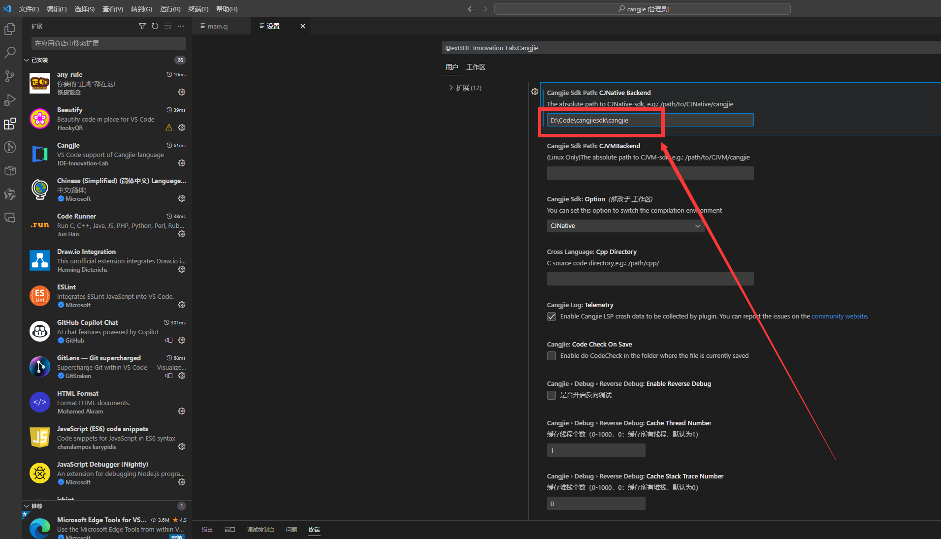Select 用户 user settings tab
The height and width of the screenshot is (539, 941).
(452, 67)
